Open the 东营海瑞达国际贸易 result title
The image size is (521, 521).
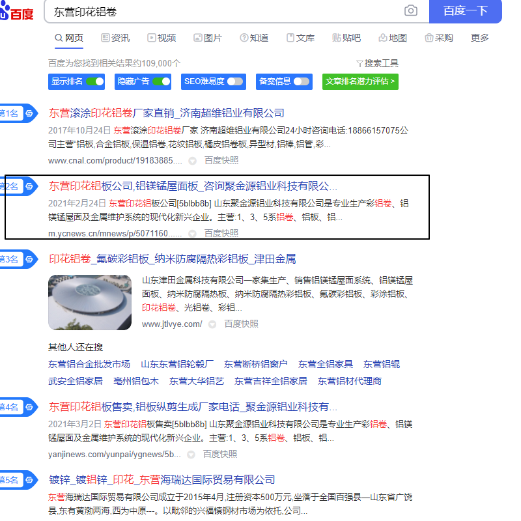point(162,480)
